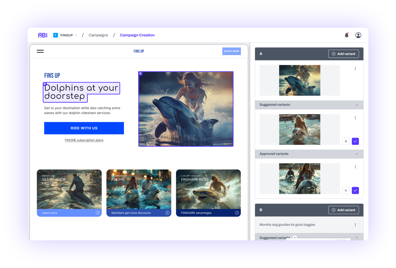396x268 pixels.
Task: Reject the suggested variant with X button
Action: point(346,141)
